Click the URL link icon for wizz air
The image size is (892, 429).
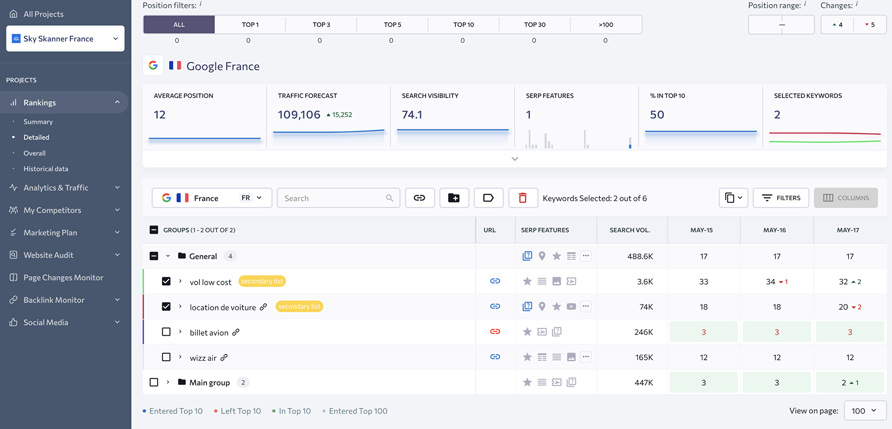tap(495, 357)
